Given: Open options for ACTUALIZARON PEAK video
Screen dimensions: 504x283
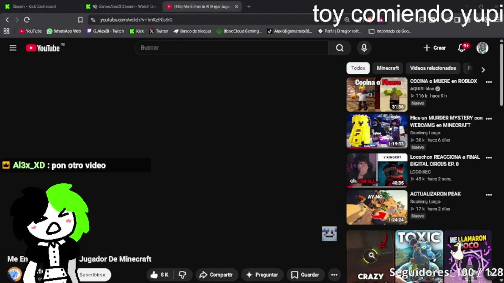Looking at the screenshot, I should (489, 195).
